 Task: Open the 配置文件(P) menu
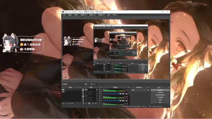click(93, 15)
